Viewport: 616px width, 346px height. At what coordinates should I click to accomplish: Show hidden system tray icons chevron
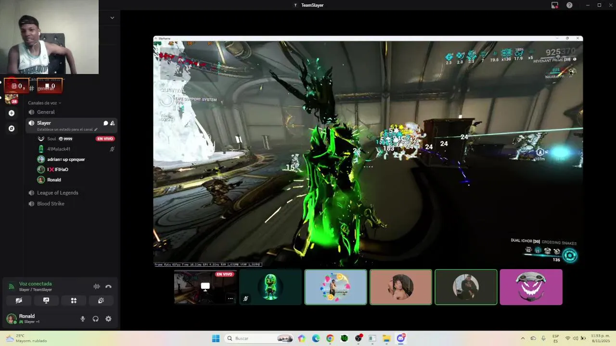[x=523, y=338]
